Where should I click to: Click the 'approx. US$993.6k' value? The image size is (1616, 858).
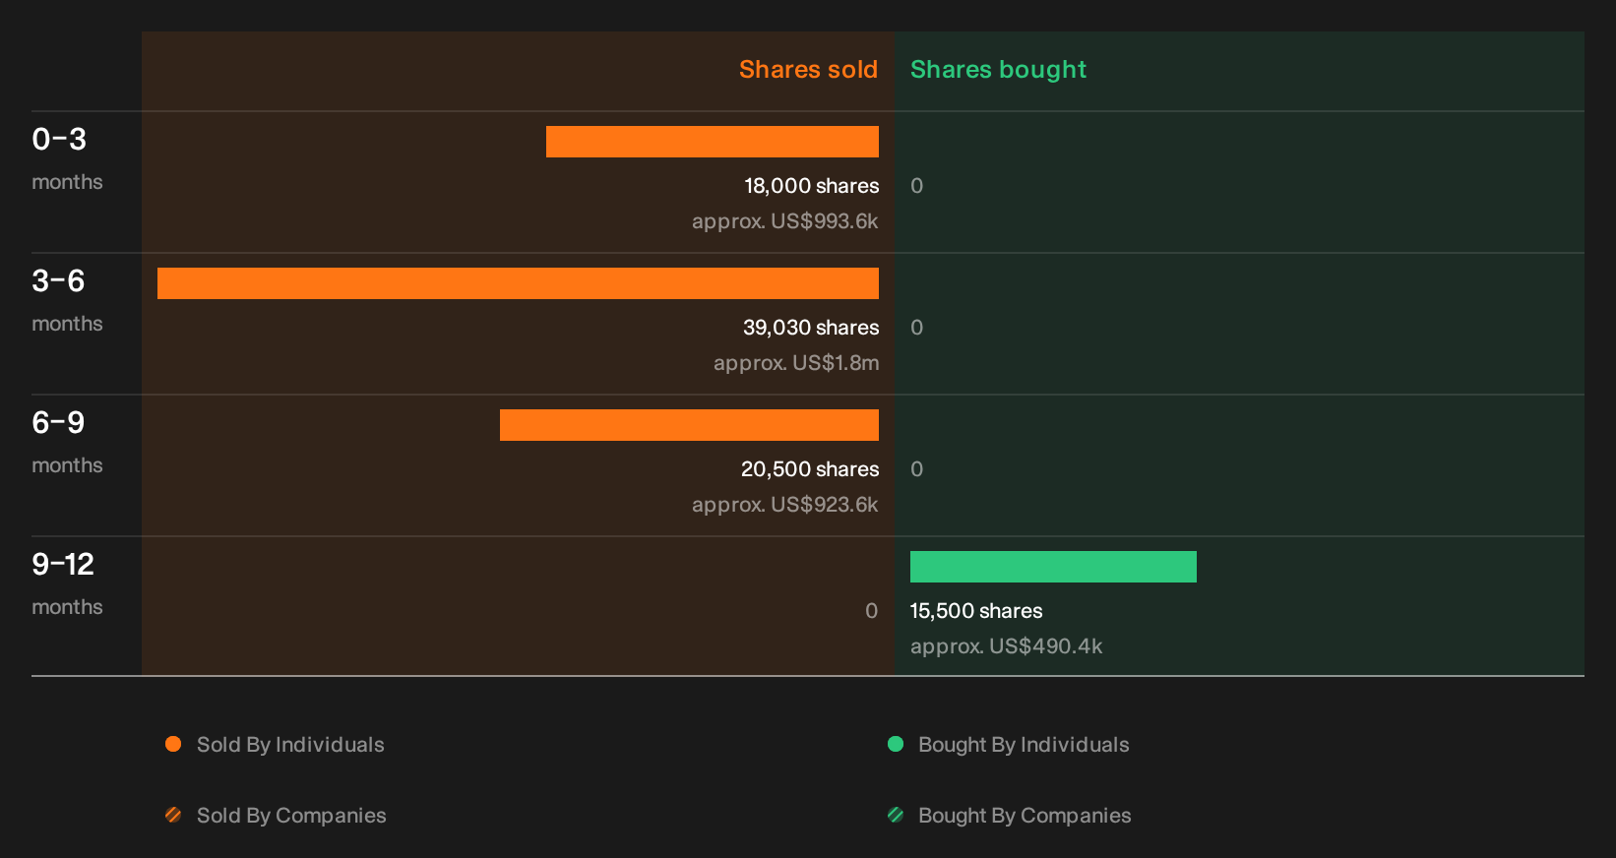(x=784, y=221)
